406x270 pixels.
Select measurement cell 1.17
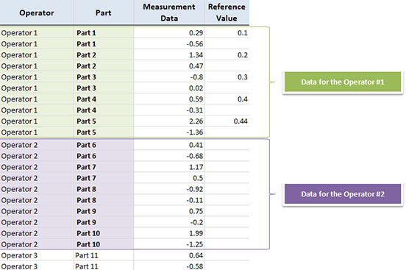[169, 167]
